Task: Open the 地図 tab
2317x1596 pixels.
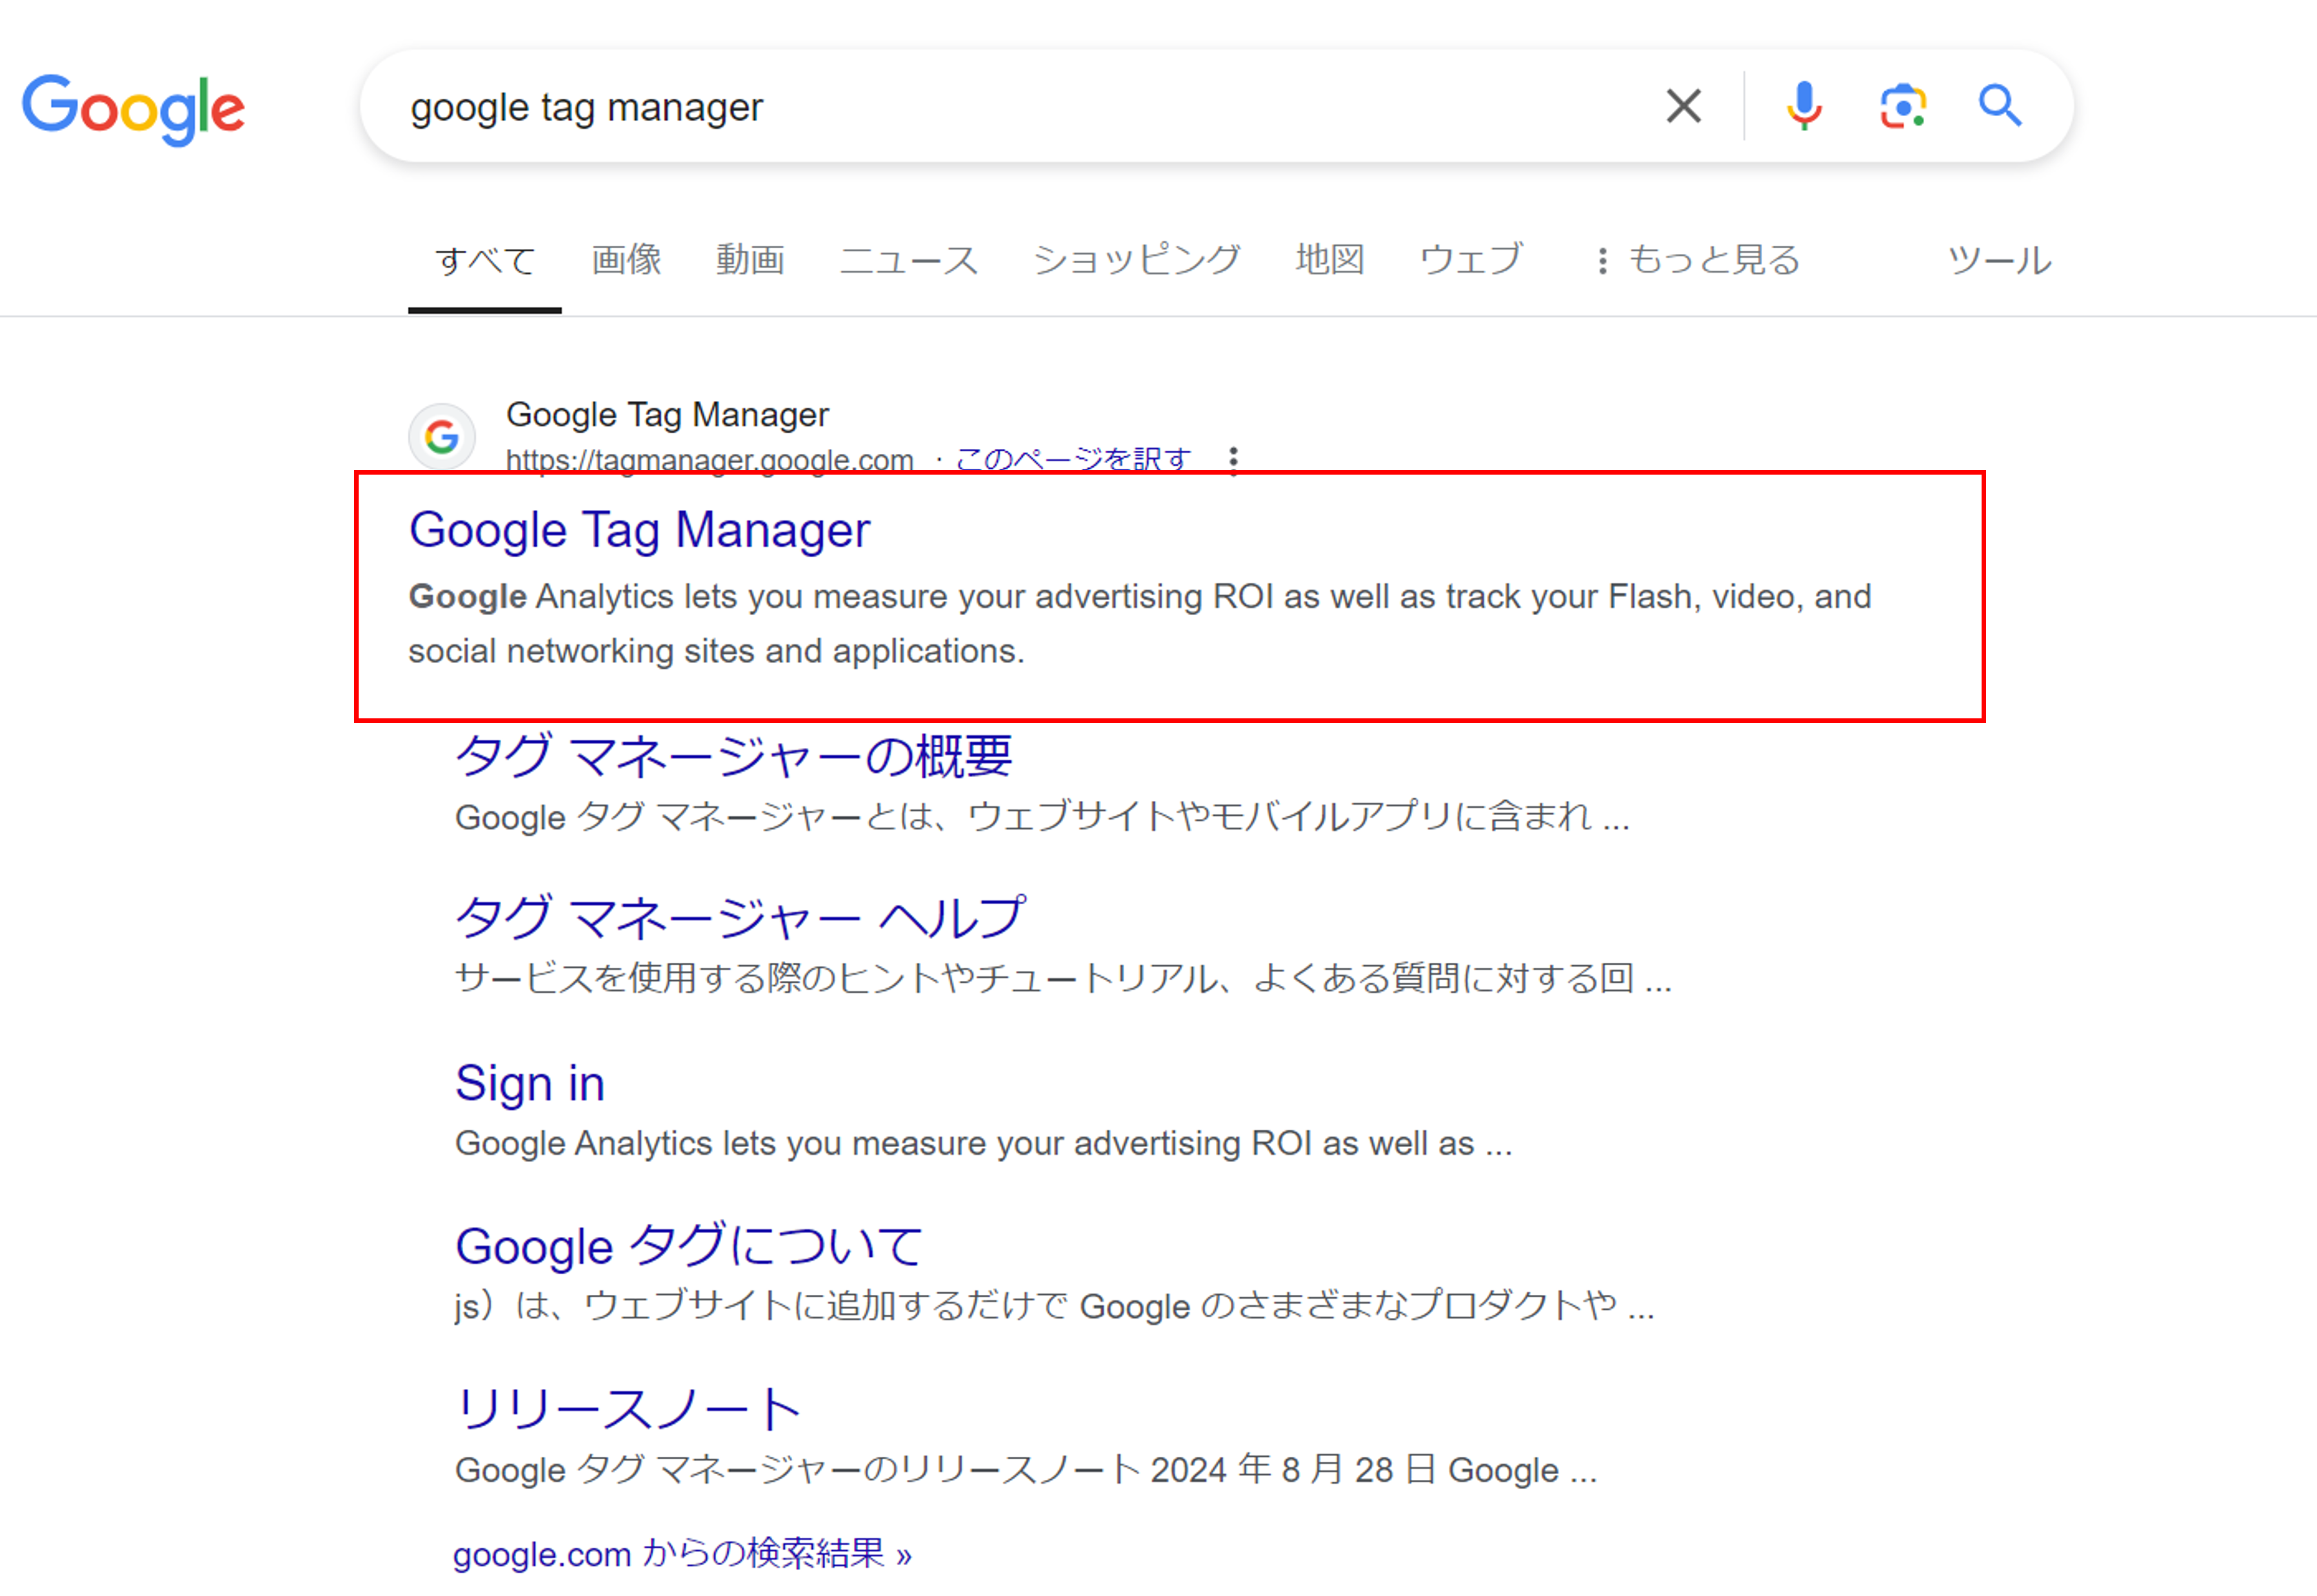Action: pyautogui.click(x=1330, y=260)
